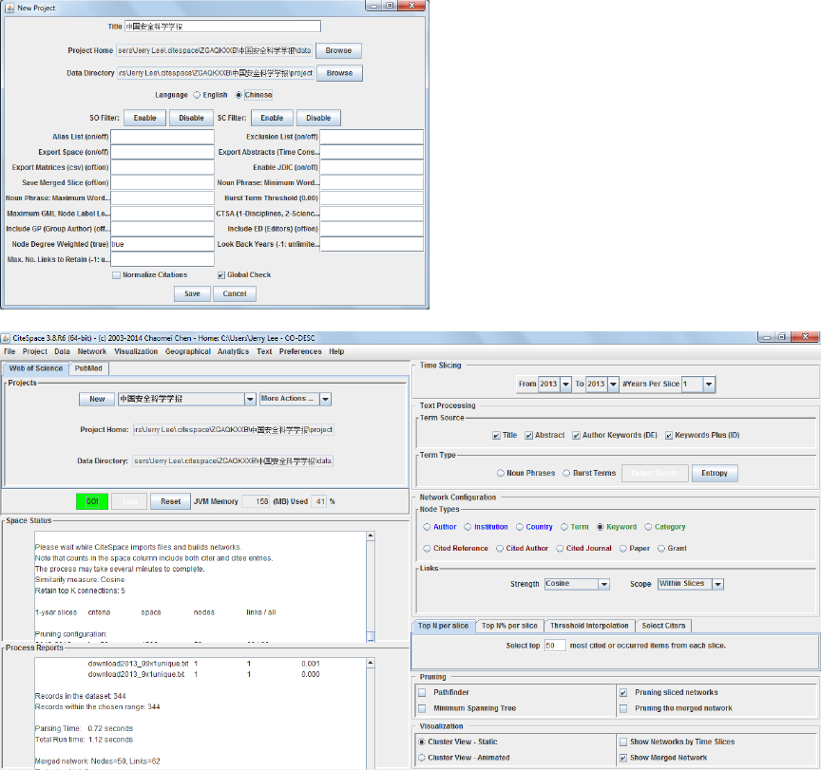Image resolution: width=821 pixels, height=770 pixels.
Task: Open the #Years Per Slice dropdown
Action: click(709, 384)
